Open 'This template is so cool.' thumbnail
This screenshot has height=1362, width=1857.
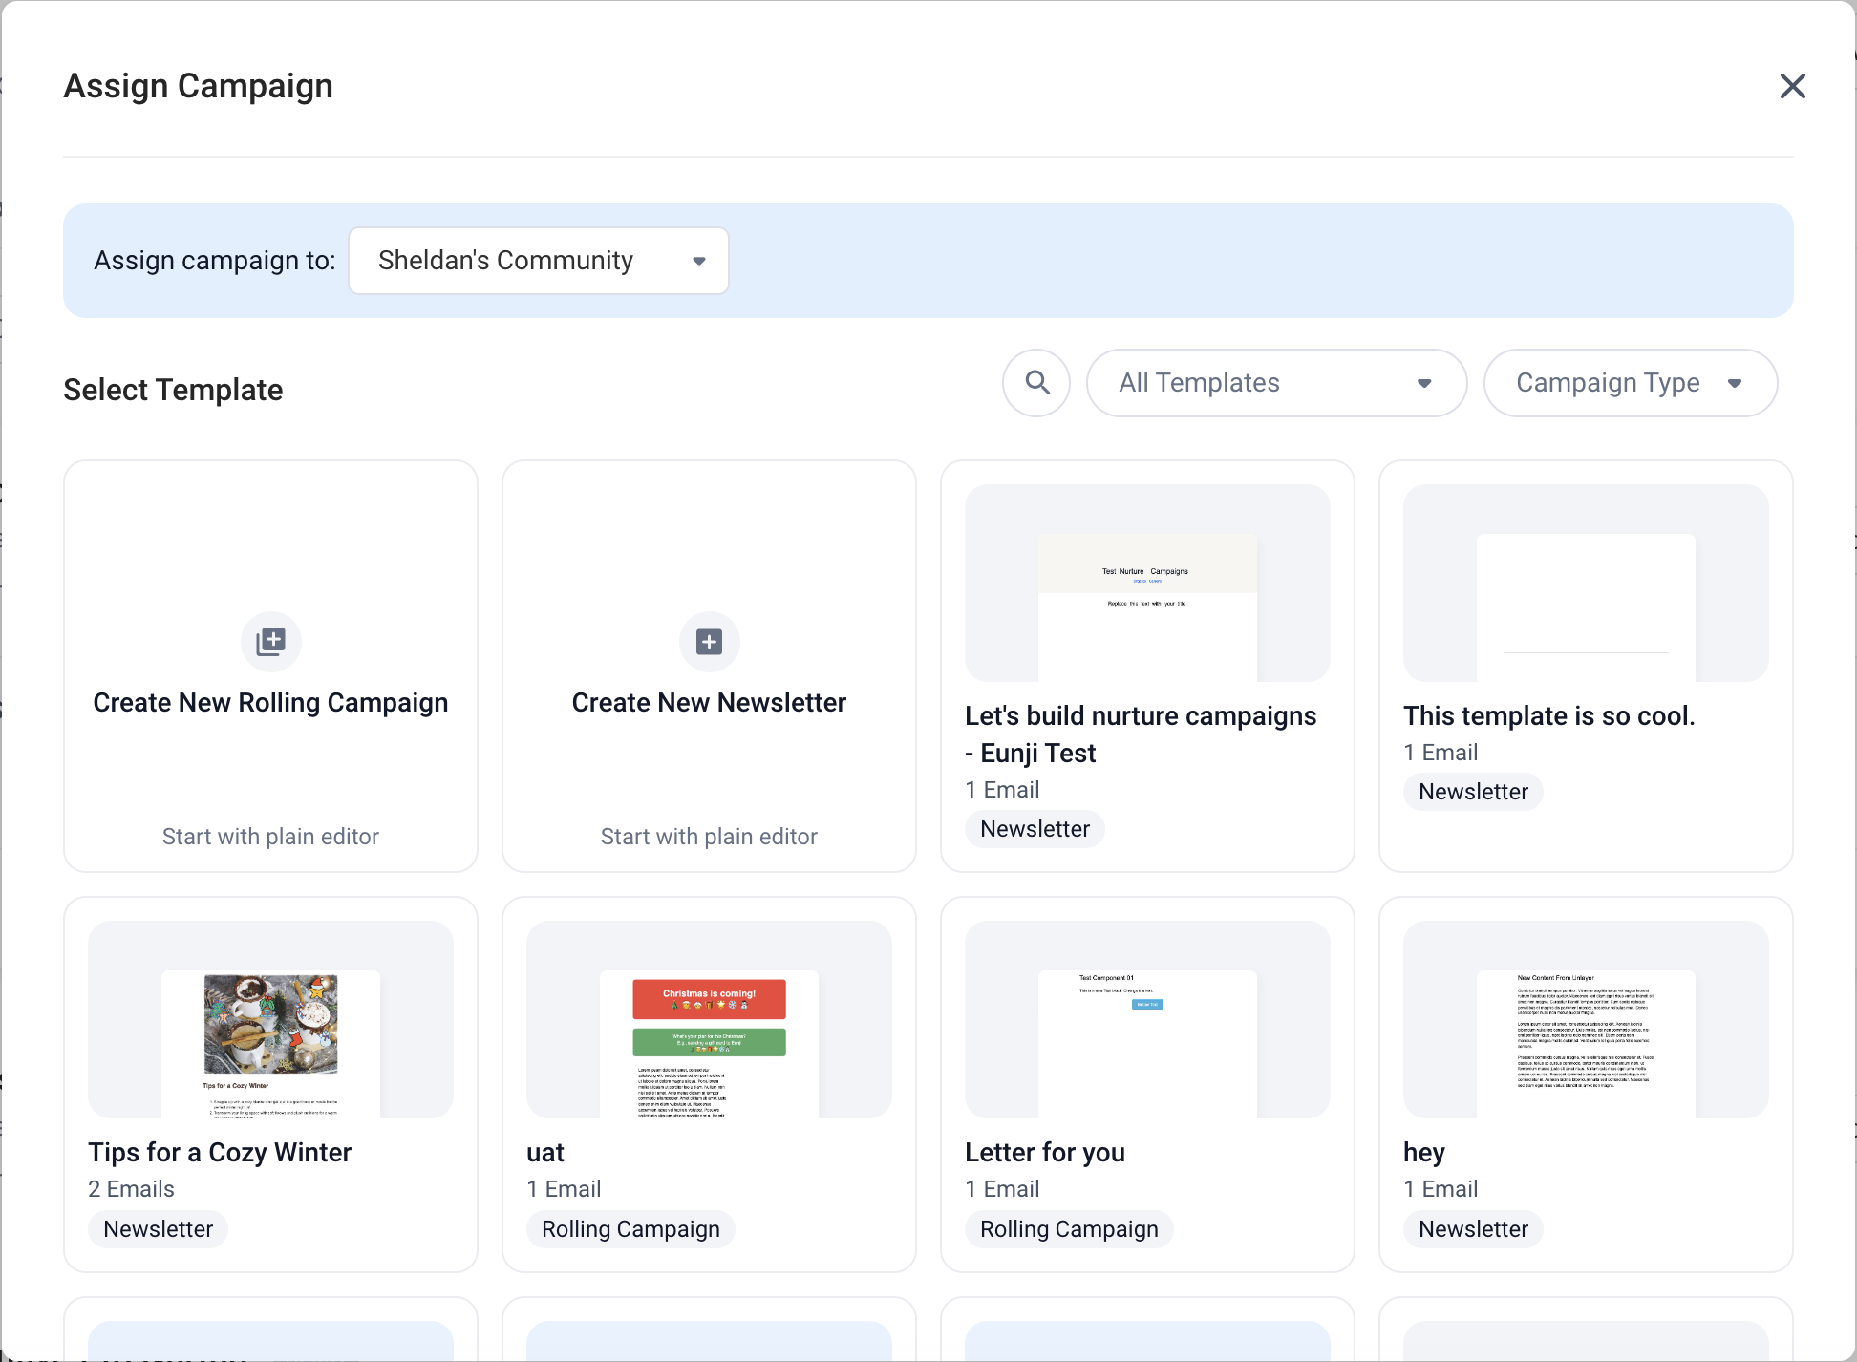[x=1586, y=583]
